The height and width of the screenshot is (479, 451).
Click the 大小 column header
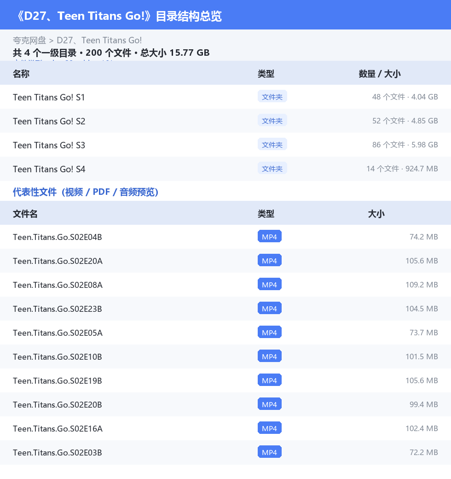click(376, 214)
